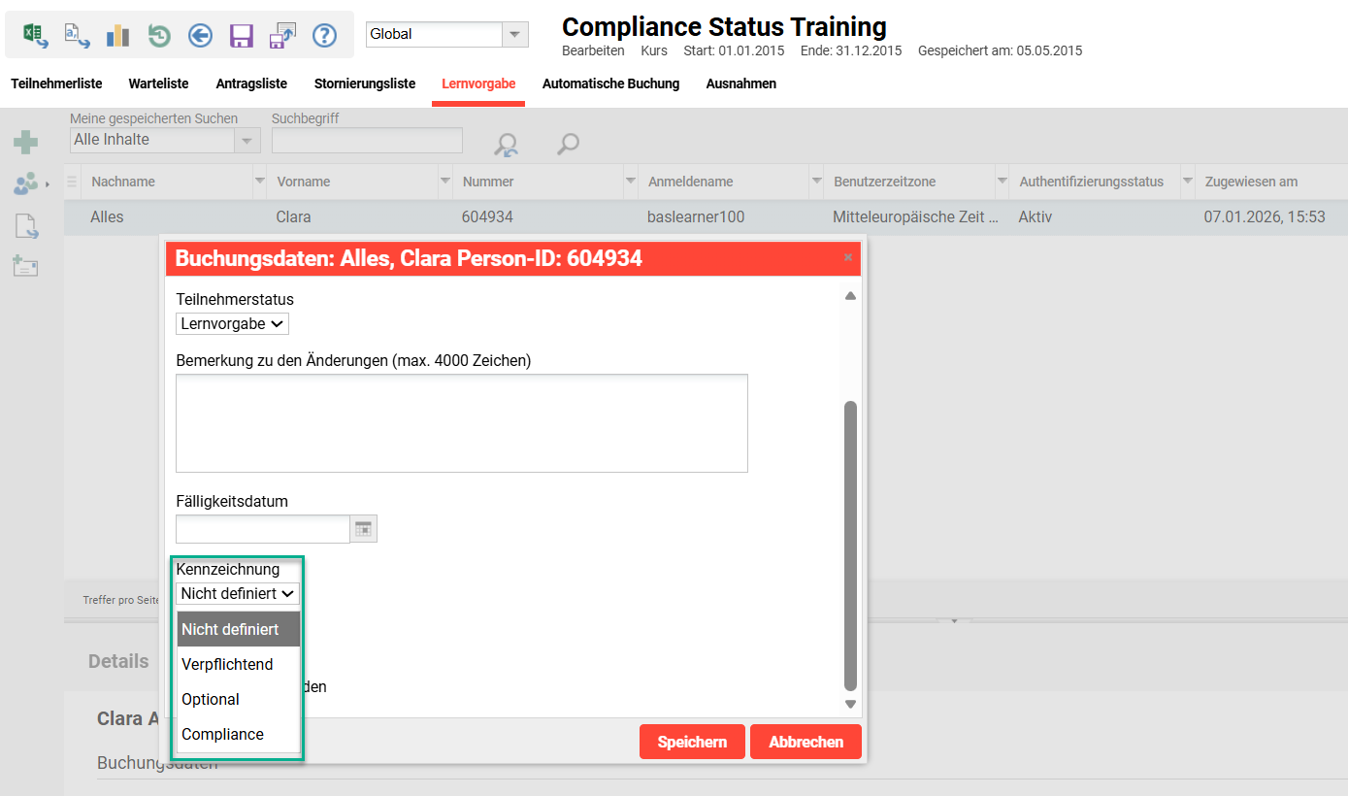Close the Buchungsdaten dialog
The width and height of the screenshot is (1348, 796).
tap(848, 257)
